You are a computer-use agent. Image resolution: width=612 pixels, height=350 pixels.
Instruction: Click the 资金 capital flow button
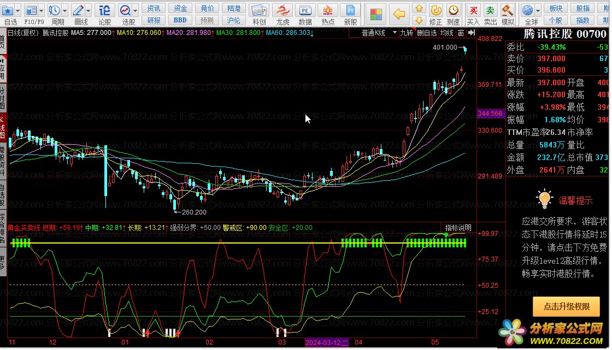(180, 8)
